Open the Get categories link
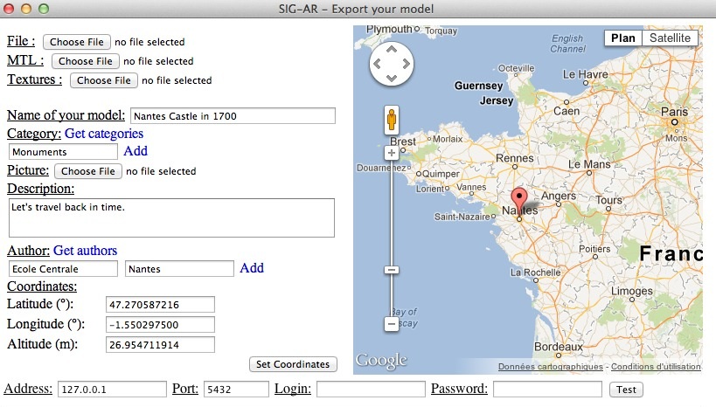The image size is (716, 407). [x=104, y=134]
